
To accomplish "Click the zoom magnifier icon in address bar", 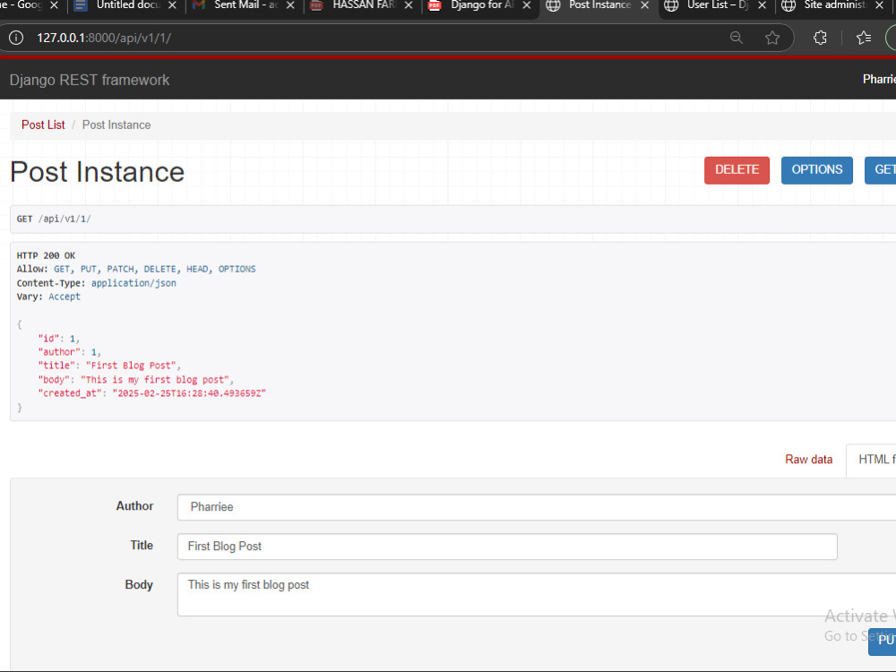I will pyautogui.click(x=736, y=38).
